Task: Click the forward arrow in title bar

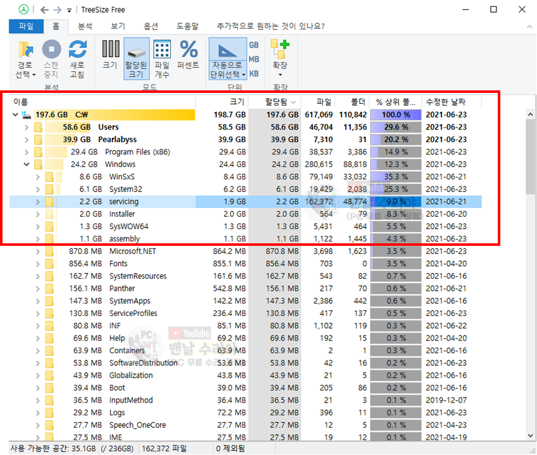Action: [x=58, y=10]
